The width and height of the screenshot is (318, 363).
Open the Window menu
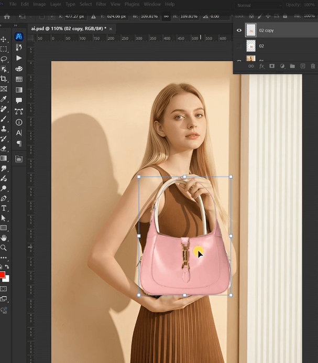(152, 4)
